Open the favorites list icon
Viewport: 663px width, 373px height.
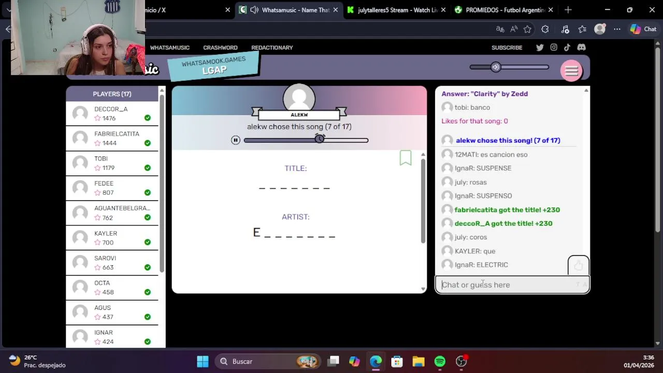(x=582, y=29)
